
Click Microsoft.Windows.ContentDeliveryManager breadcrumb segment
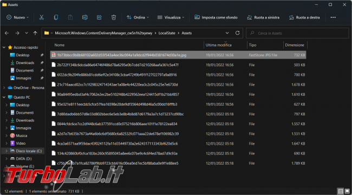tap(104, 33)
